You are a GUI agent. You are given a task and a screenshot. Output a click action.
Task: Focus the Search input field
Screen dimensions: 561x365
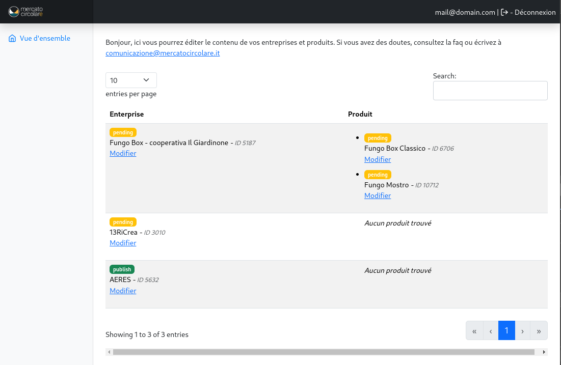[x=490, y=91]
